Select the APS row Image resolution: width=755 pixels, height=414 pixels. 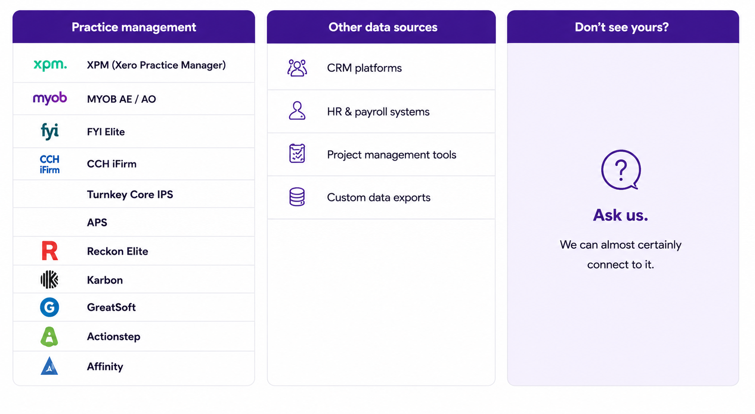134,222
